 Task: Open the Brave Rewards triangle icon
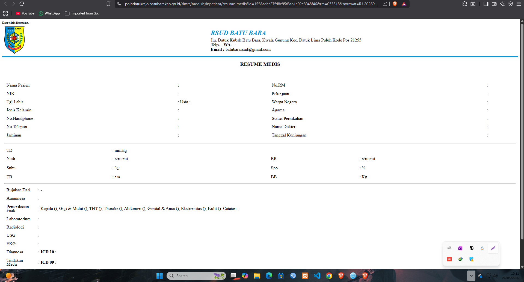[404, 4]
